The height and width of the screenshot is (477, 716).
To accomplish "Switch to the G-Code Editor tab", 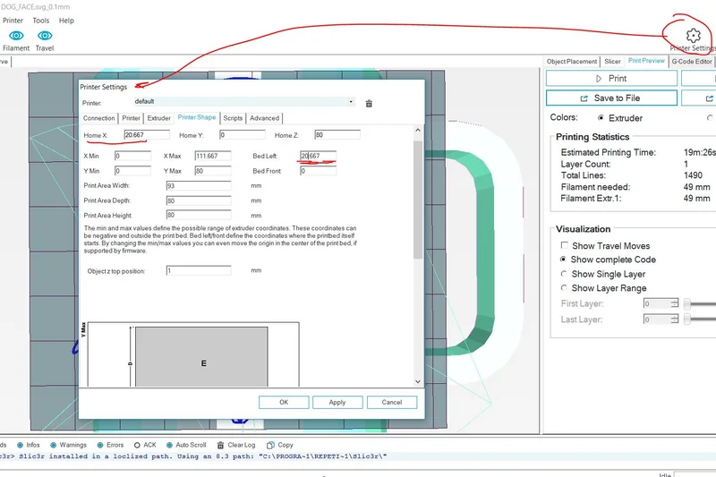I will [x=691, y=62].
